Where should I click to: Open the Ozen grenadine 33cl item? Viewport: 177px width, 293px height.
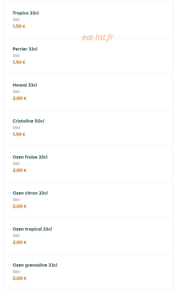coord(88,272)
